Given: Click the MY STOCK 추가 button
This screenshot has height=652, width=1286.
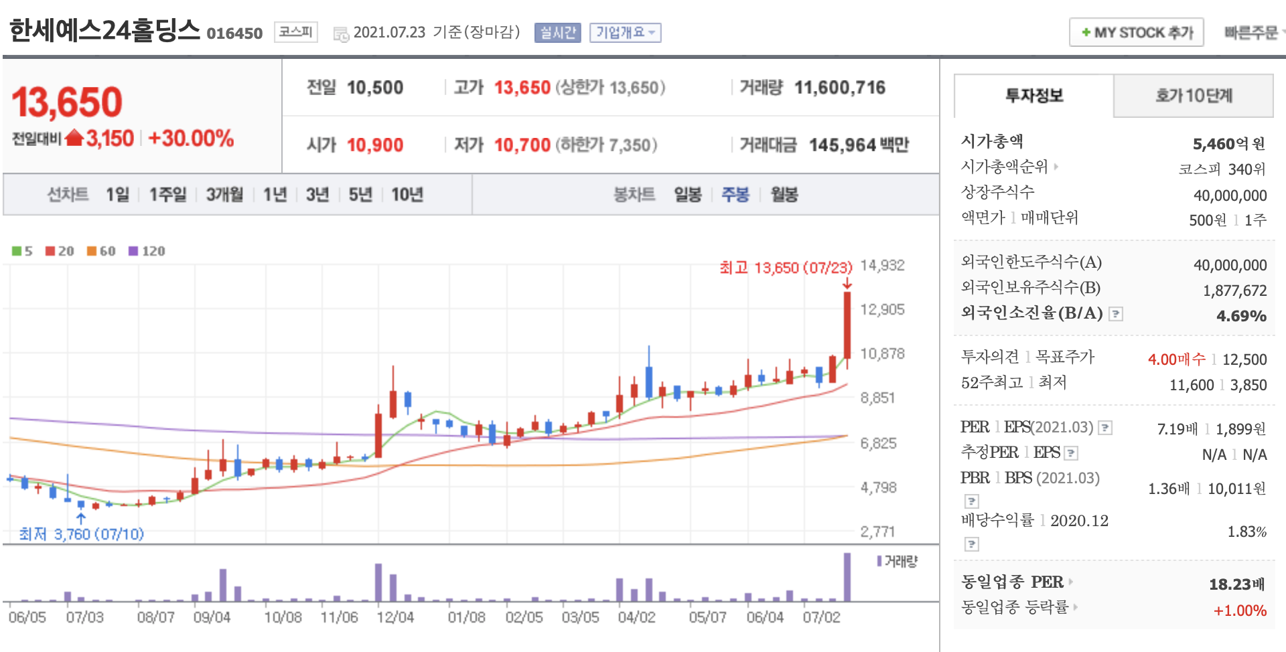Looking at the screenshot, I should pyautogui.click(x=1137, y=32).
